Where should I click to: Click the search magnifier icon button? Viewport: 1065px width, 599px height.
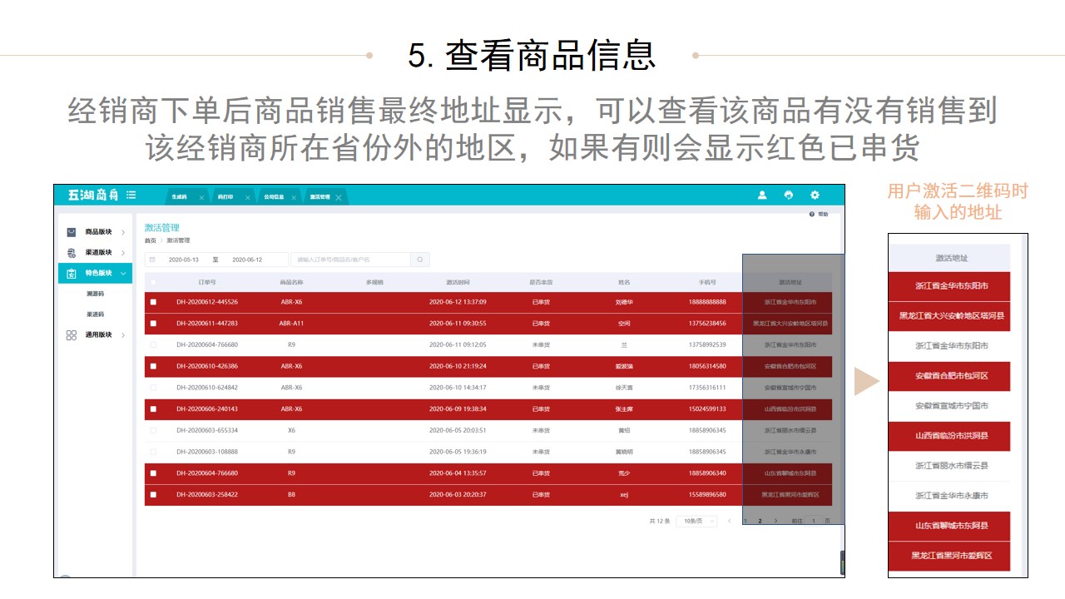pos(421,260)
